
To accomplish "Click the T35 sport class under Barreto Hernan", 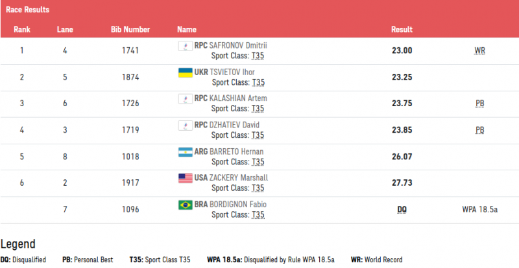I will pos(258,162).
